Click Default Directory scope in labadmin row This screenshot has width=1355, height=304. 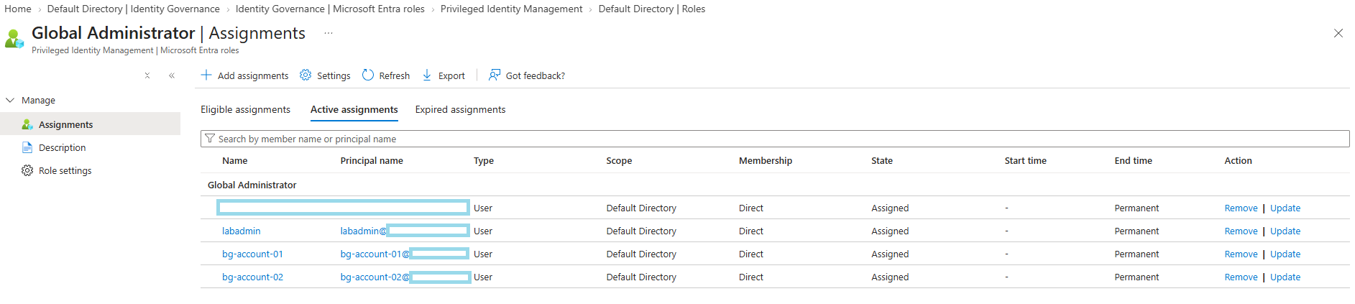click(640, 231)
